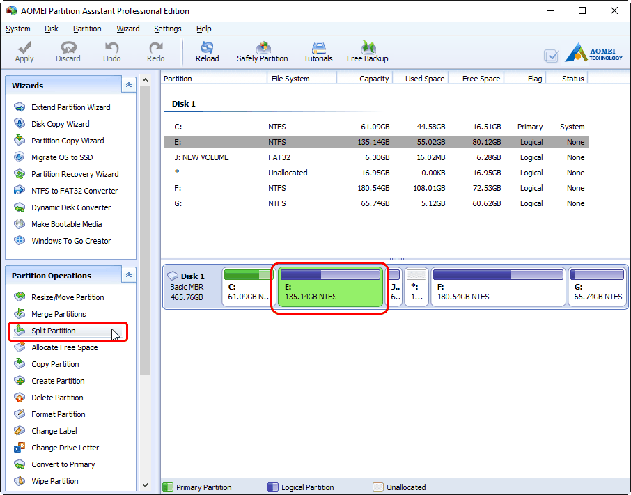Sort by Capacity column header
Screen dimensions: 631x495
[x=364, y=79]
